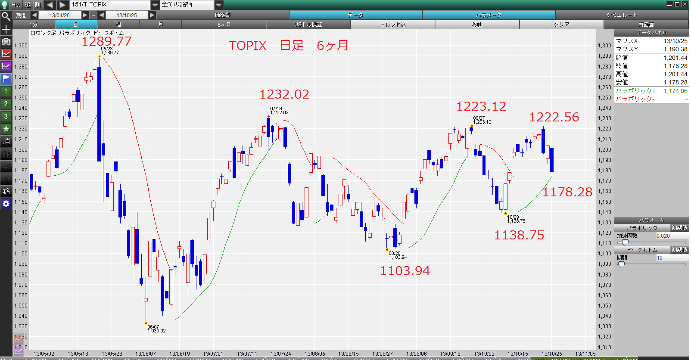The image size is (691, 360).
Task: Open the 全ての銘柄 list dropdown
Action: [219, 5]
